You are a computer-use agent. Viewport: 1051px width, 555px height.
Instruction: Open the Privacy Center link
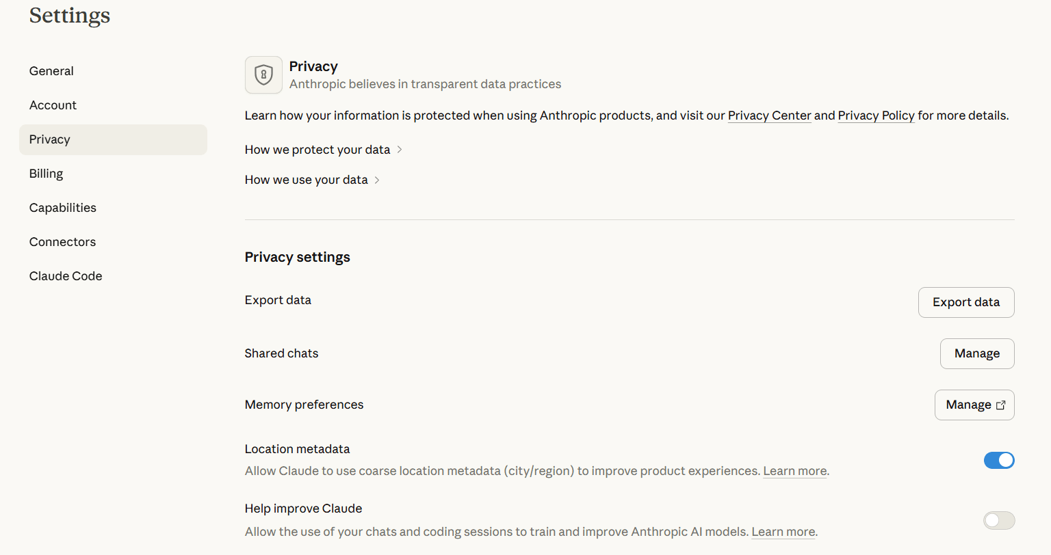769,116
